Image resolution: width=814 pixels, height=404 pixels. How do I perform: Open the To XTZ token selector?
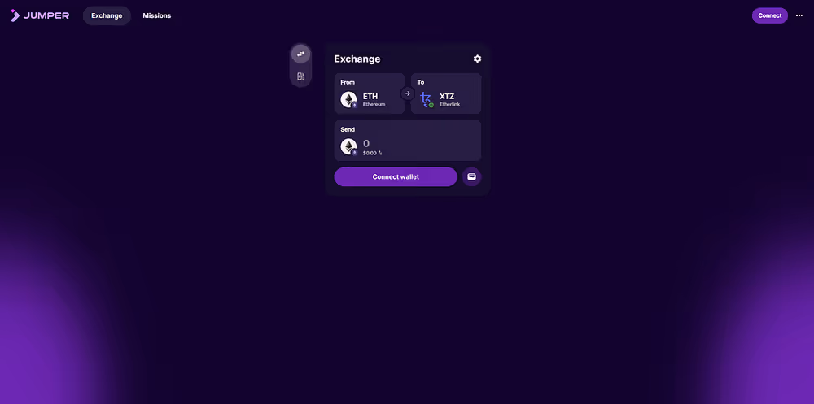446,93
